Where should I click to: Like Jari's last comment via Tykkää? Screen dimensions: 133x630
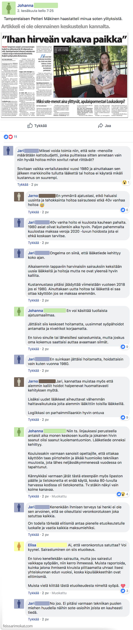tap(33, 619)
